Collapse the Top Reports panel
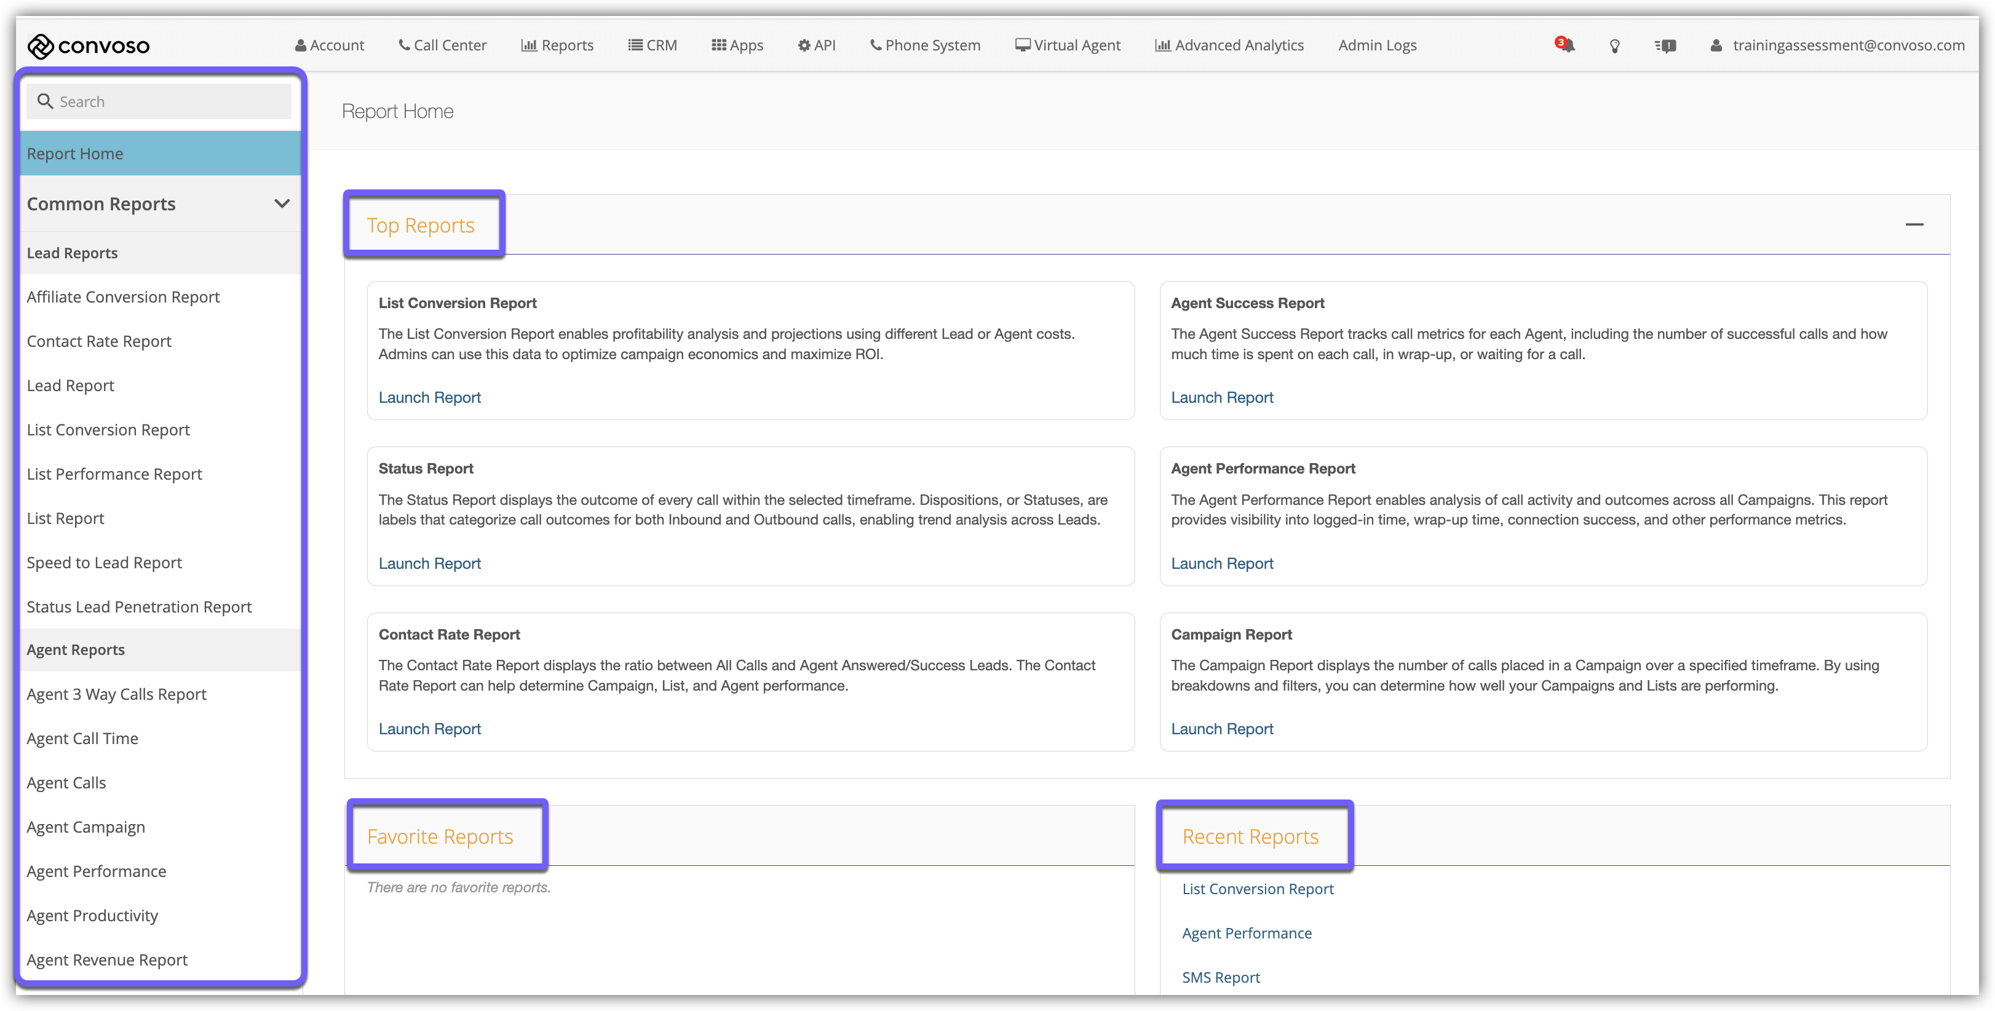This screenshot has width=1995, height=1011. tap(1914, 224)
